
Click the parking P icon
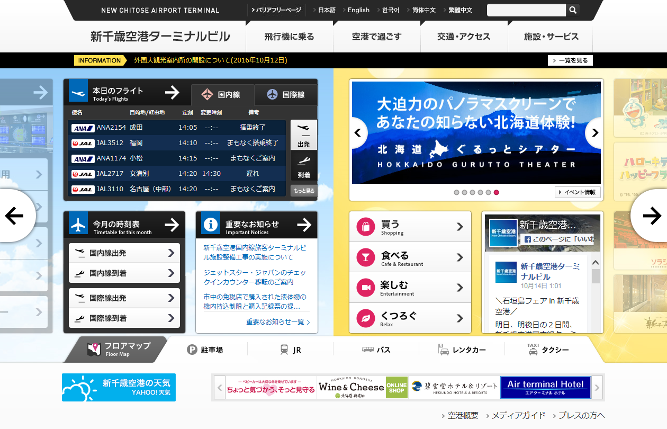click(192, 350)
